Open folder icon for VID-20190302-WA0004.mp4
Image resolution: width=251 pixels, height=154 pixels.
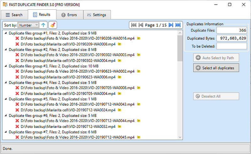pos(120,61)
